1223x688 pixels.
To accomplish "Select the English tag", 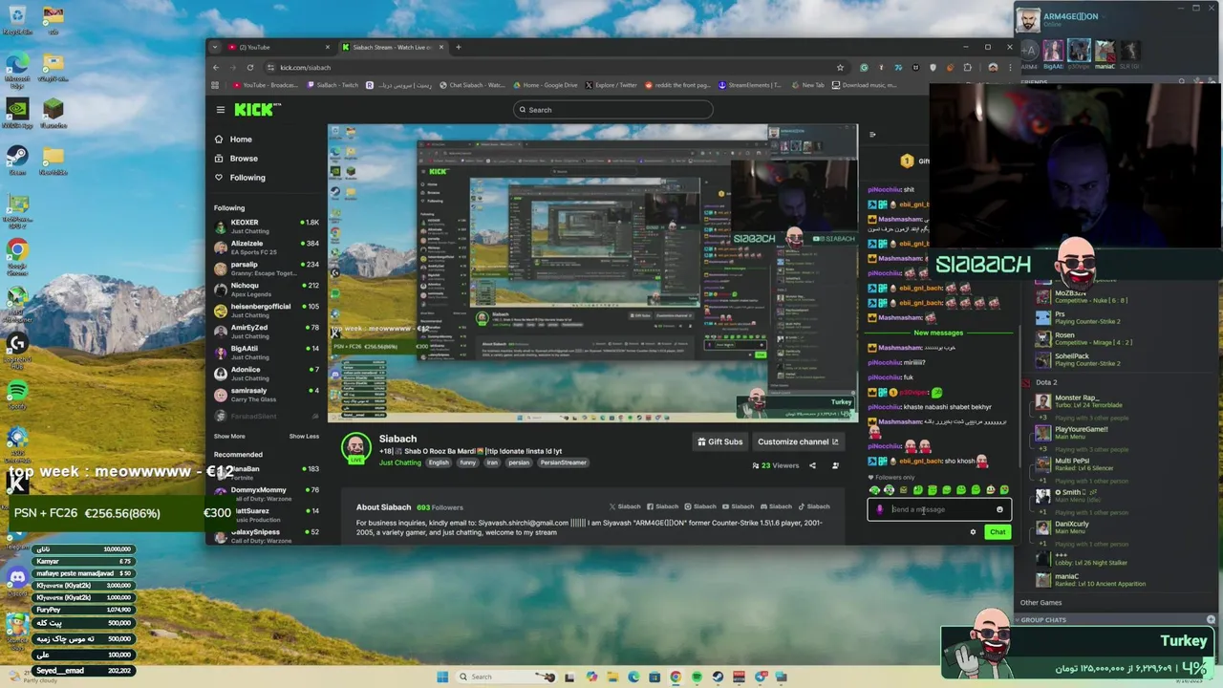I will (x=439, y=462).
